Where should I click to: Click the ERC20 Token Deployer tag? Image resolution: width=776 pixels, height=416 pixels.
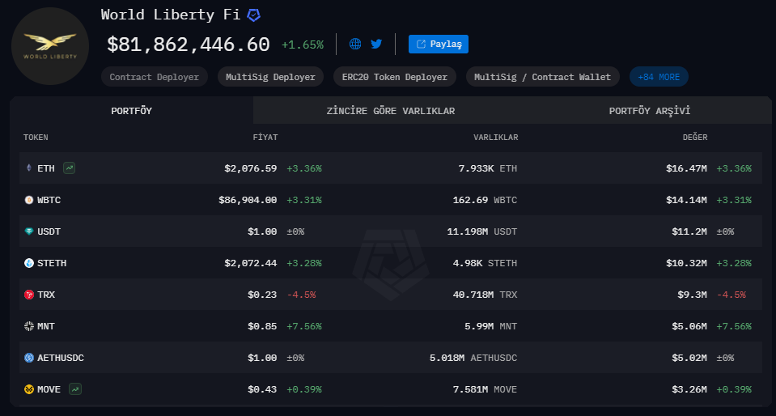[x=394, y=77]
